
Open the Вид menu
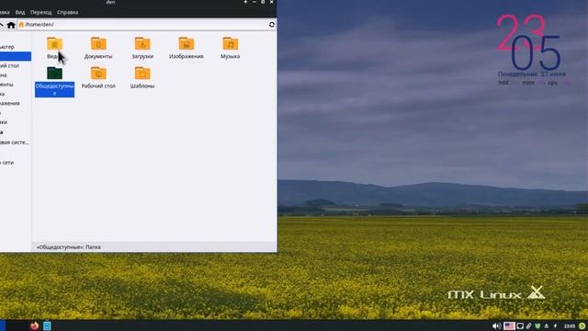tap(20, 12)
